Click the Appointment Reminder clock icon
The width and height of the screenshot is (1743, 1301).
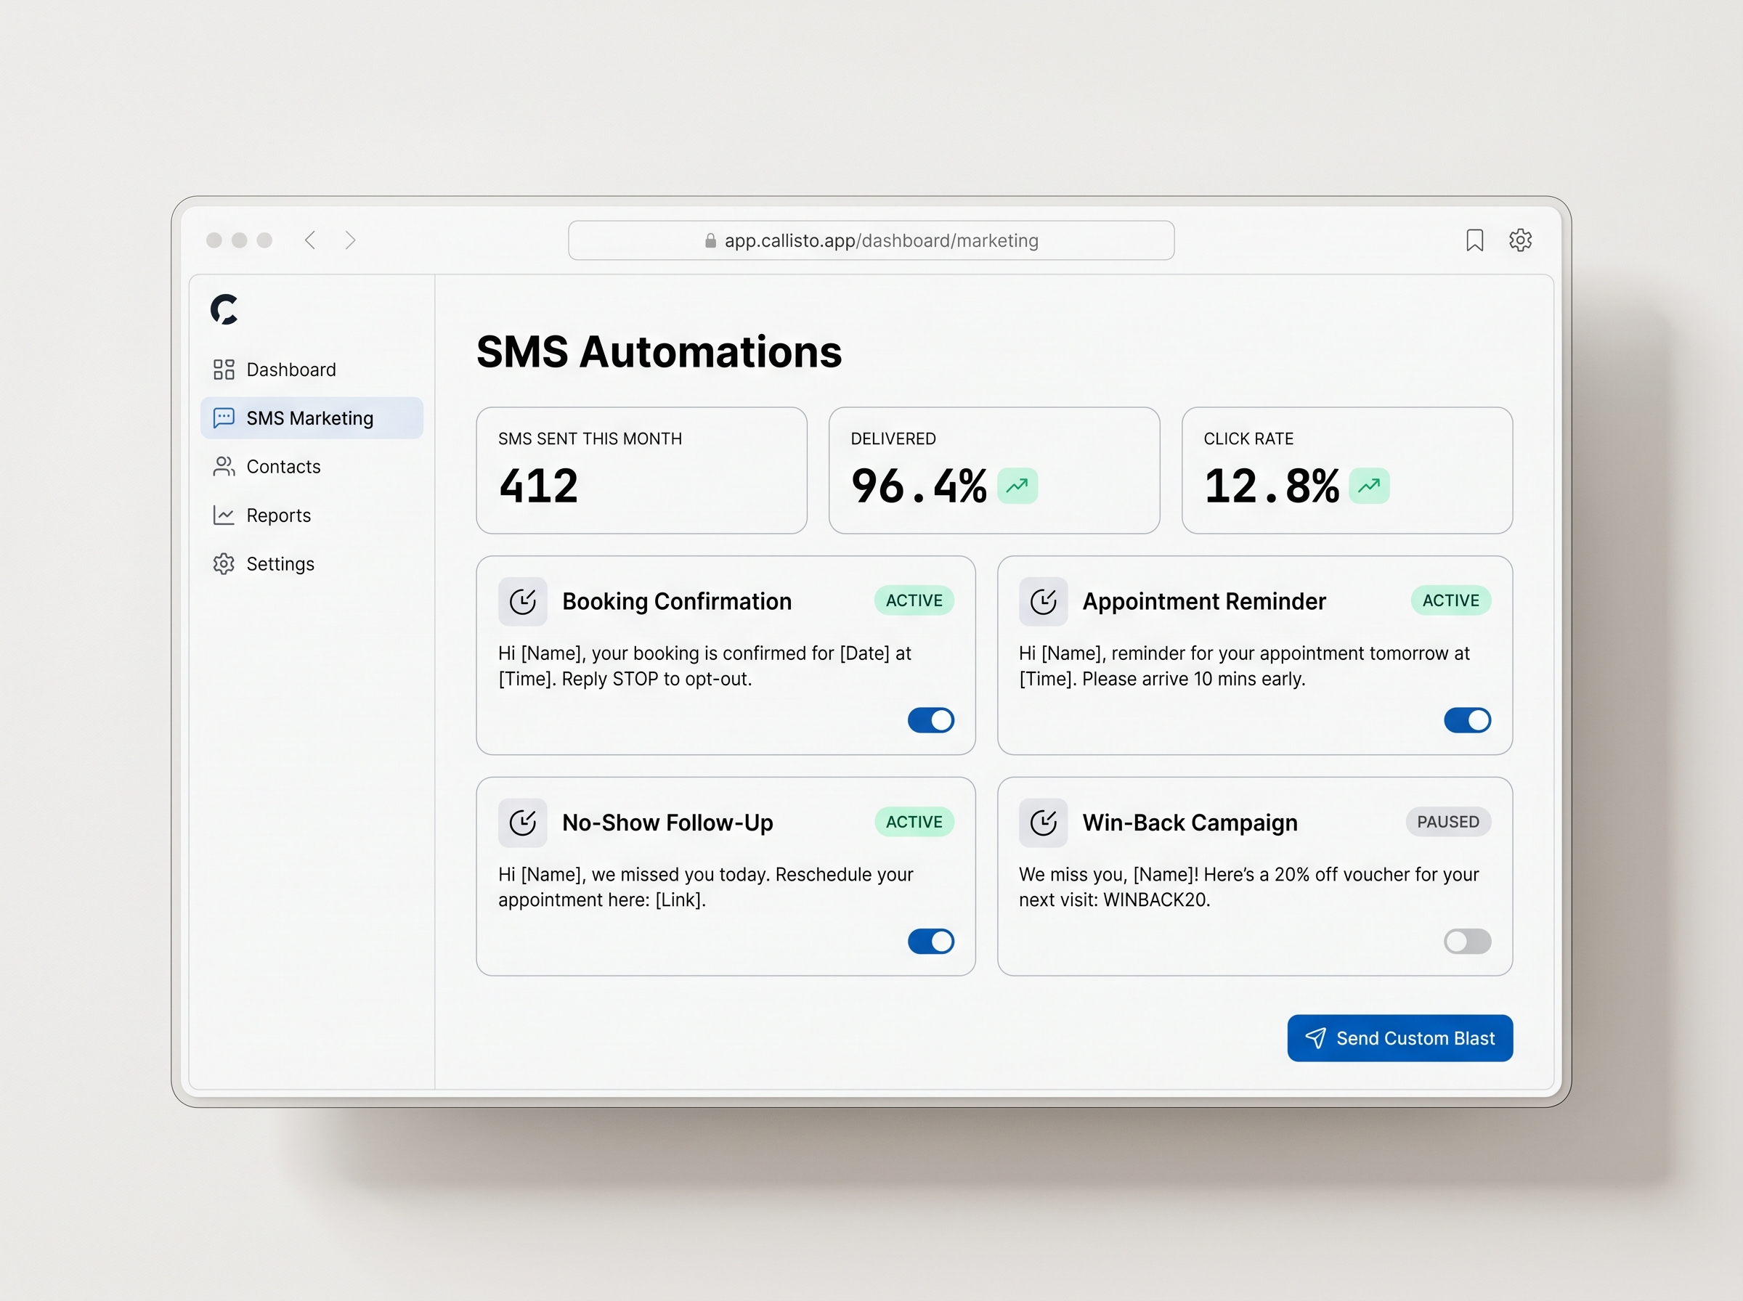pos(1044,602)
